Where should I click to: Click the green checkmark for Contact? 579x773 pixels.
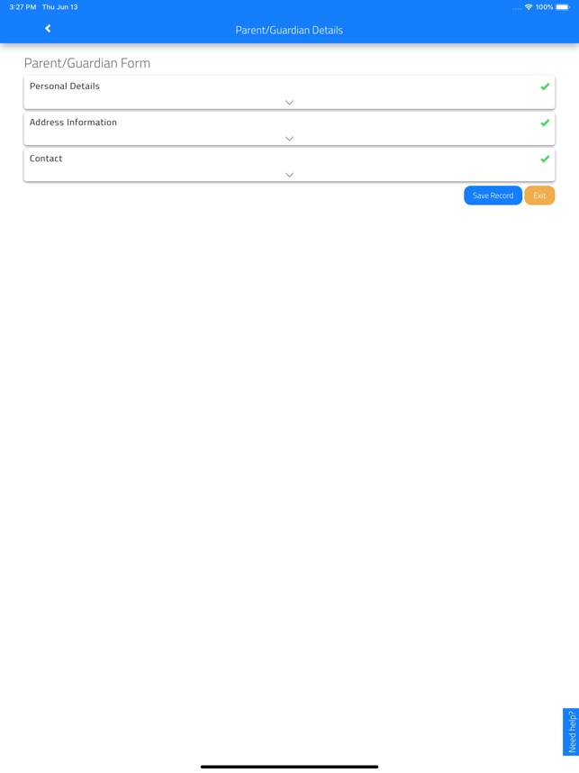pyautogui.click(x=545, y=159)
